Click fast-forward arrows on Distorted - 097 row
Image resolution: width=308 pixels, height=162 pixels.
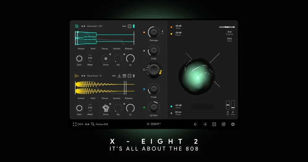[124, 26]
